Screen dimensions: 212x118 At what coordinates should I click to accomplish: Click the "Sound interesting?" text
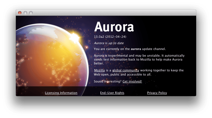point(108,81)
